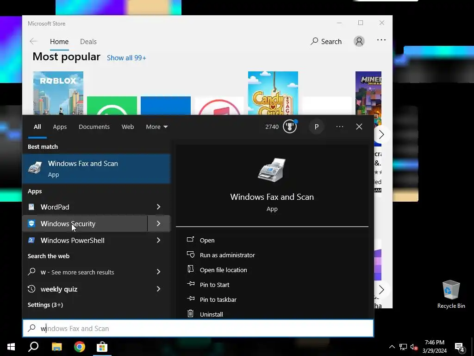This screenshot has width=474, height=356.
Task: Switch to the All search tab
Action: 37,127
